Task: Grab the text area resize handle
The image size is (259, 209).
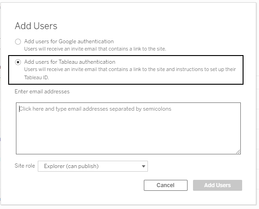Action: (238, 152)
